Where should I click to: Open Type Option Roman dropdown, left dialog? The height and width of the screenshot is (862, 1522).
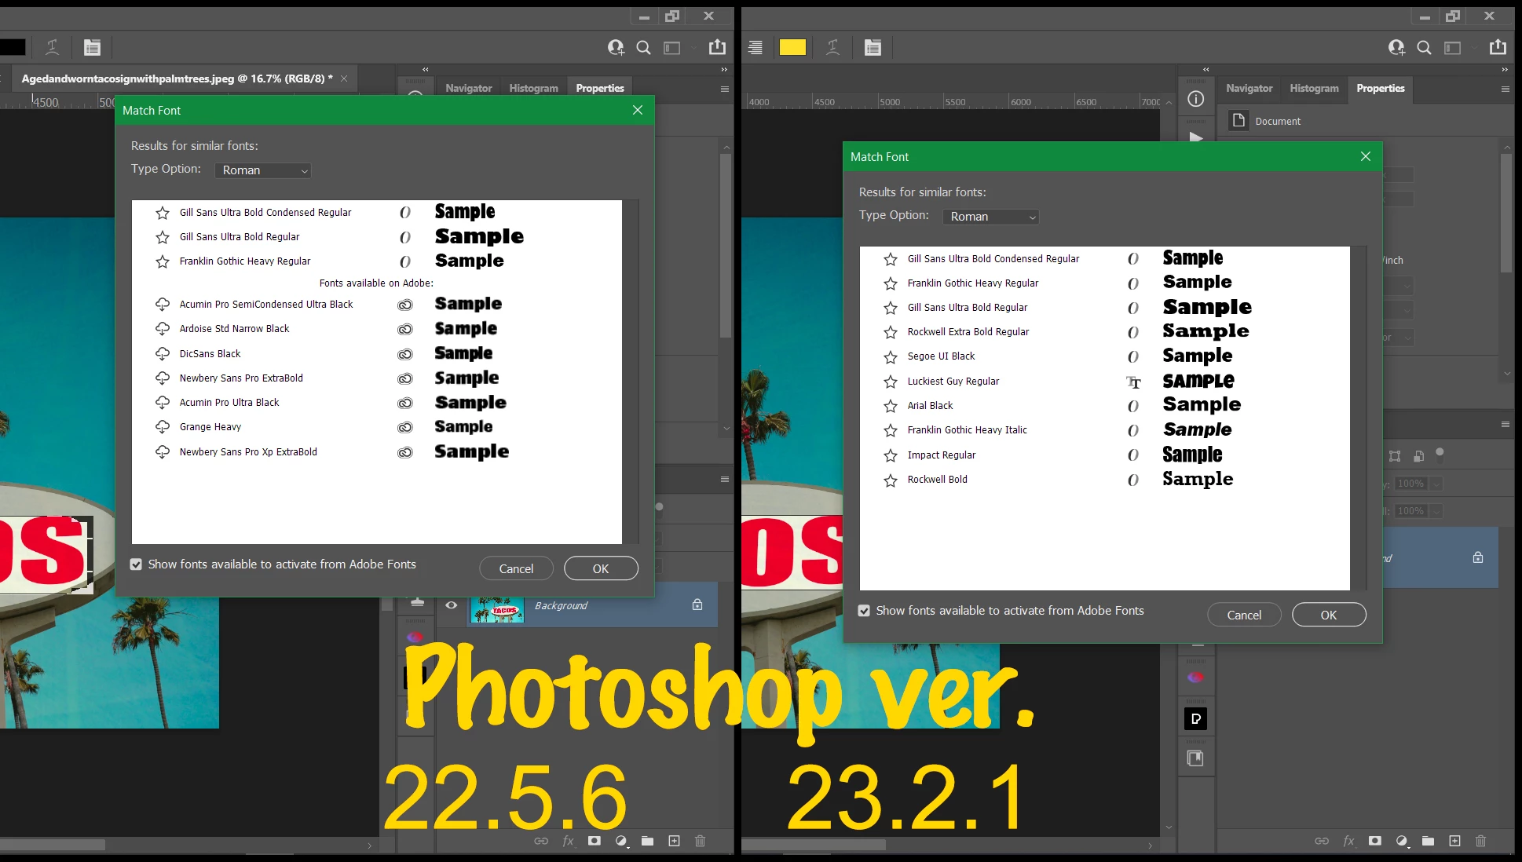[x=264, y=170]
